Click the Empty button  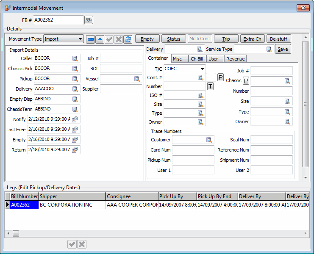pyautogui.click(x=147, y=39)
